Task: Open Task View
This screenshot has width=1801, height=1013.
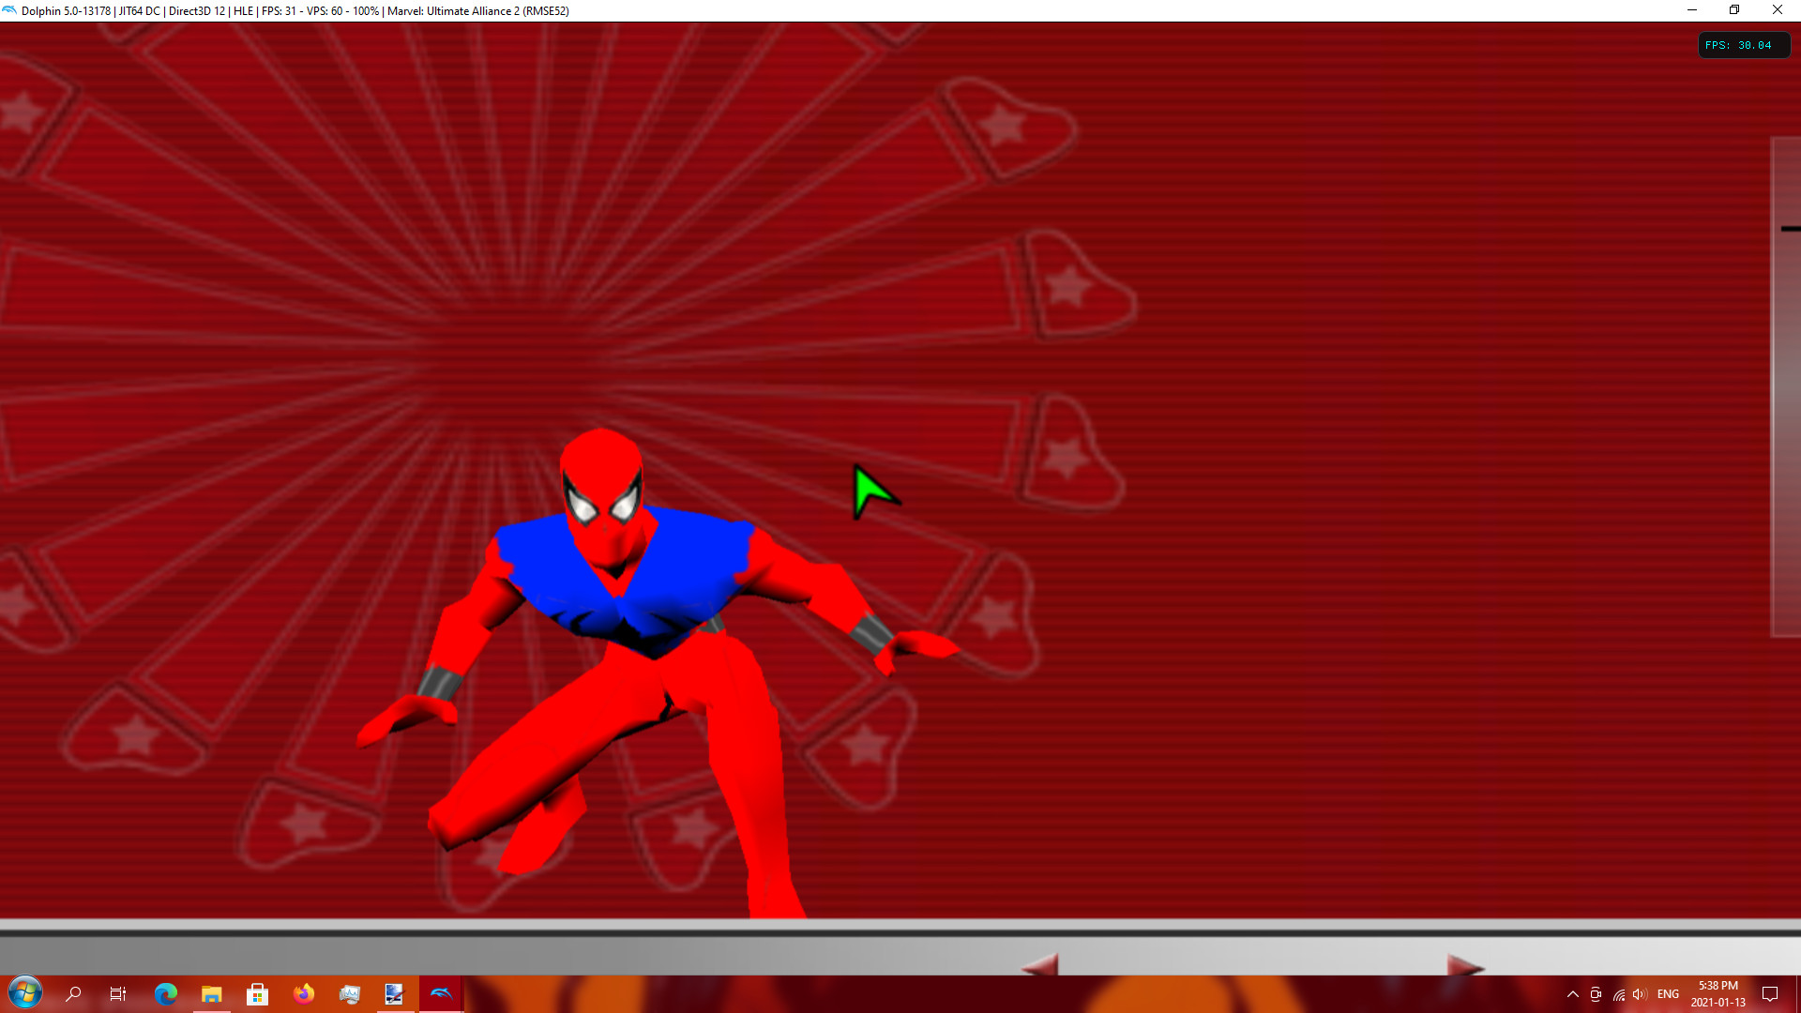Action: pyautogui.click(x=118, y=993)
